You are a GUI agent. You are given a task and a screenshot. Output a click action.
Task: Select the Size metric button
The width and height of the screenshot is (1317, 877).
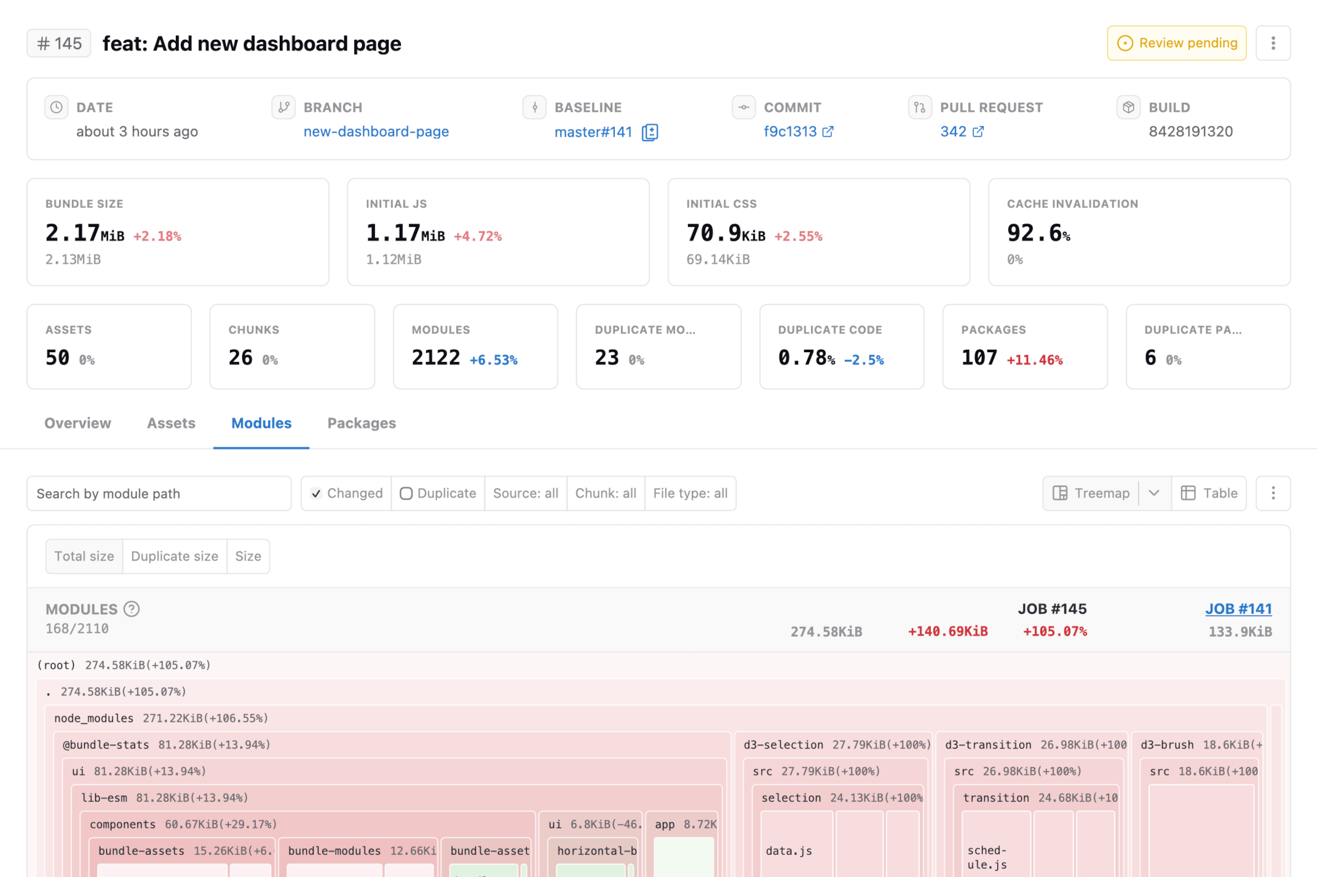248,556
